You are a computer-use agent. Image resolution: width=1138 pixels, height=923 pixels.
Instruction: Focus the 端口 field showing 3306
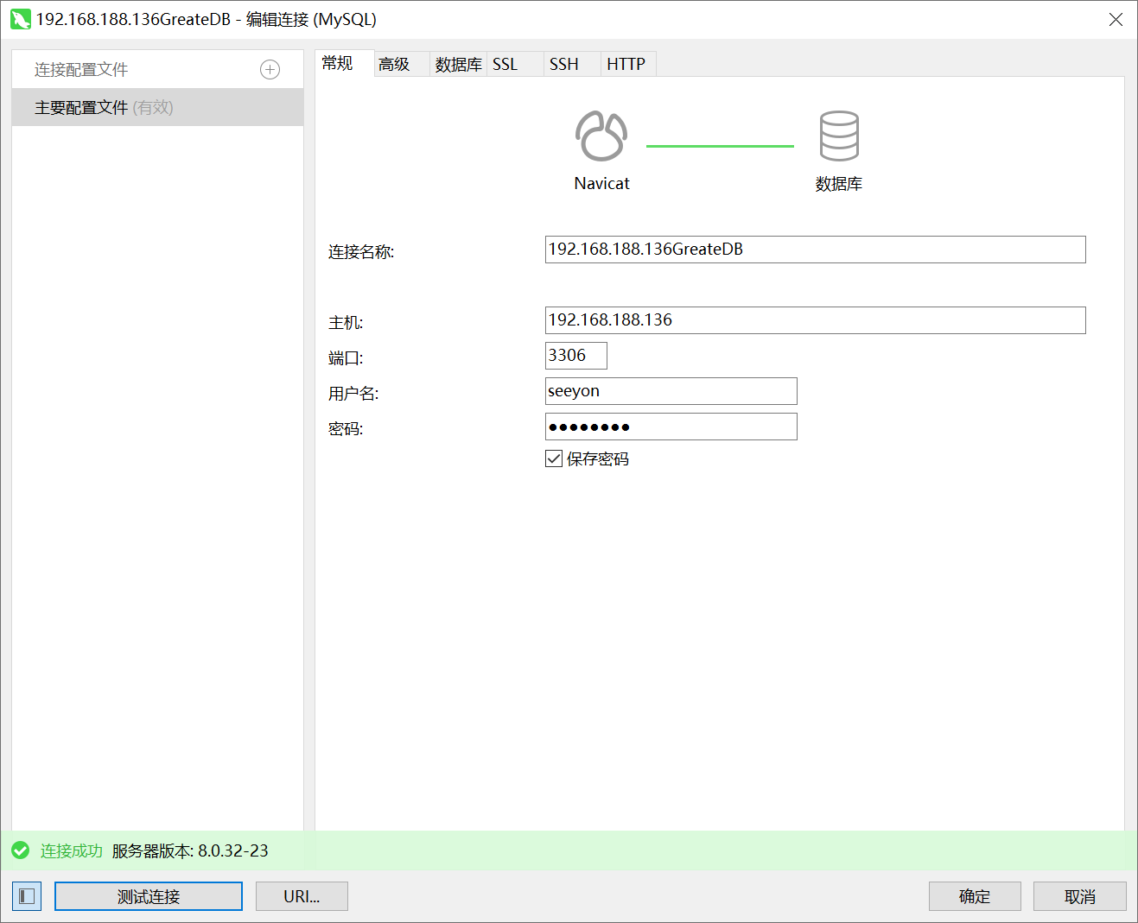[x=575, y=356]
